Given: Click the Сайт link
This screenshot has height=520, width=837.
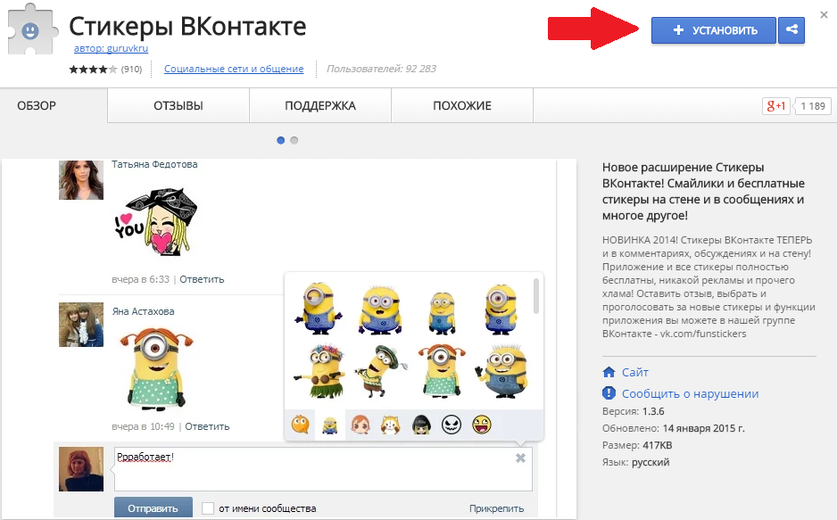Looking at the screenshot, I should (635, 372).
